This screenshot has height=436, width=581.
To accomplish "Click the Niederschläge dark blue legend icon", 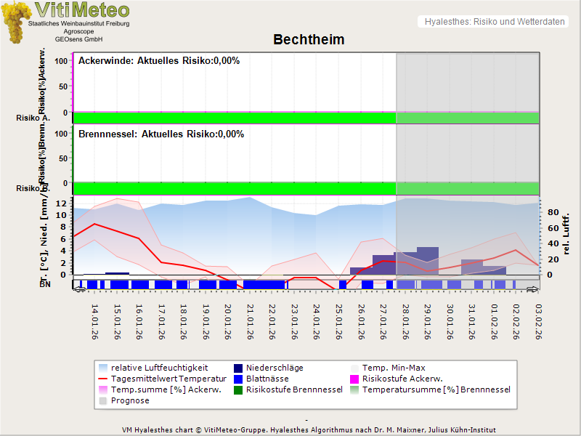I will click(x=239, y=368).
